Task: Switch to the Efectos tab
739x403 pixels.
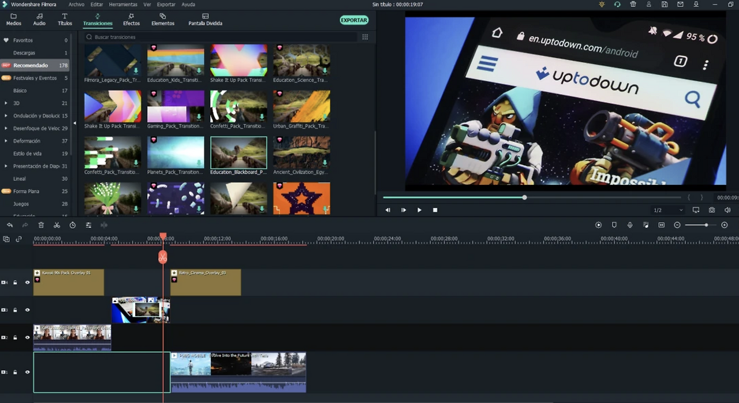Action: tap(131, 20)
